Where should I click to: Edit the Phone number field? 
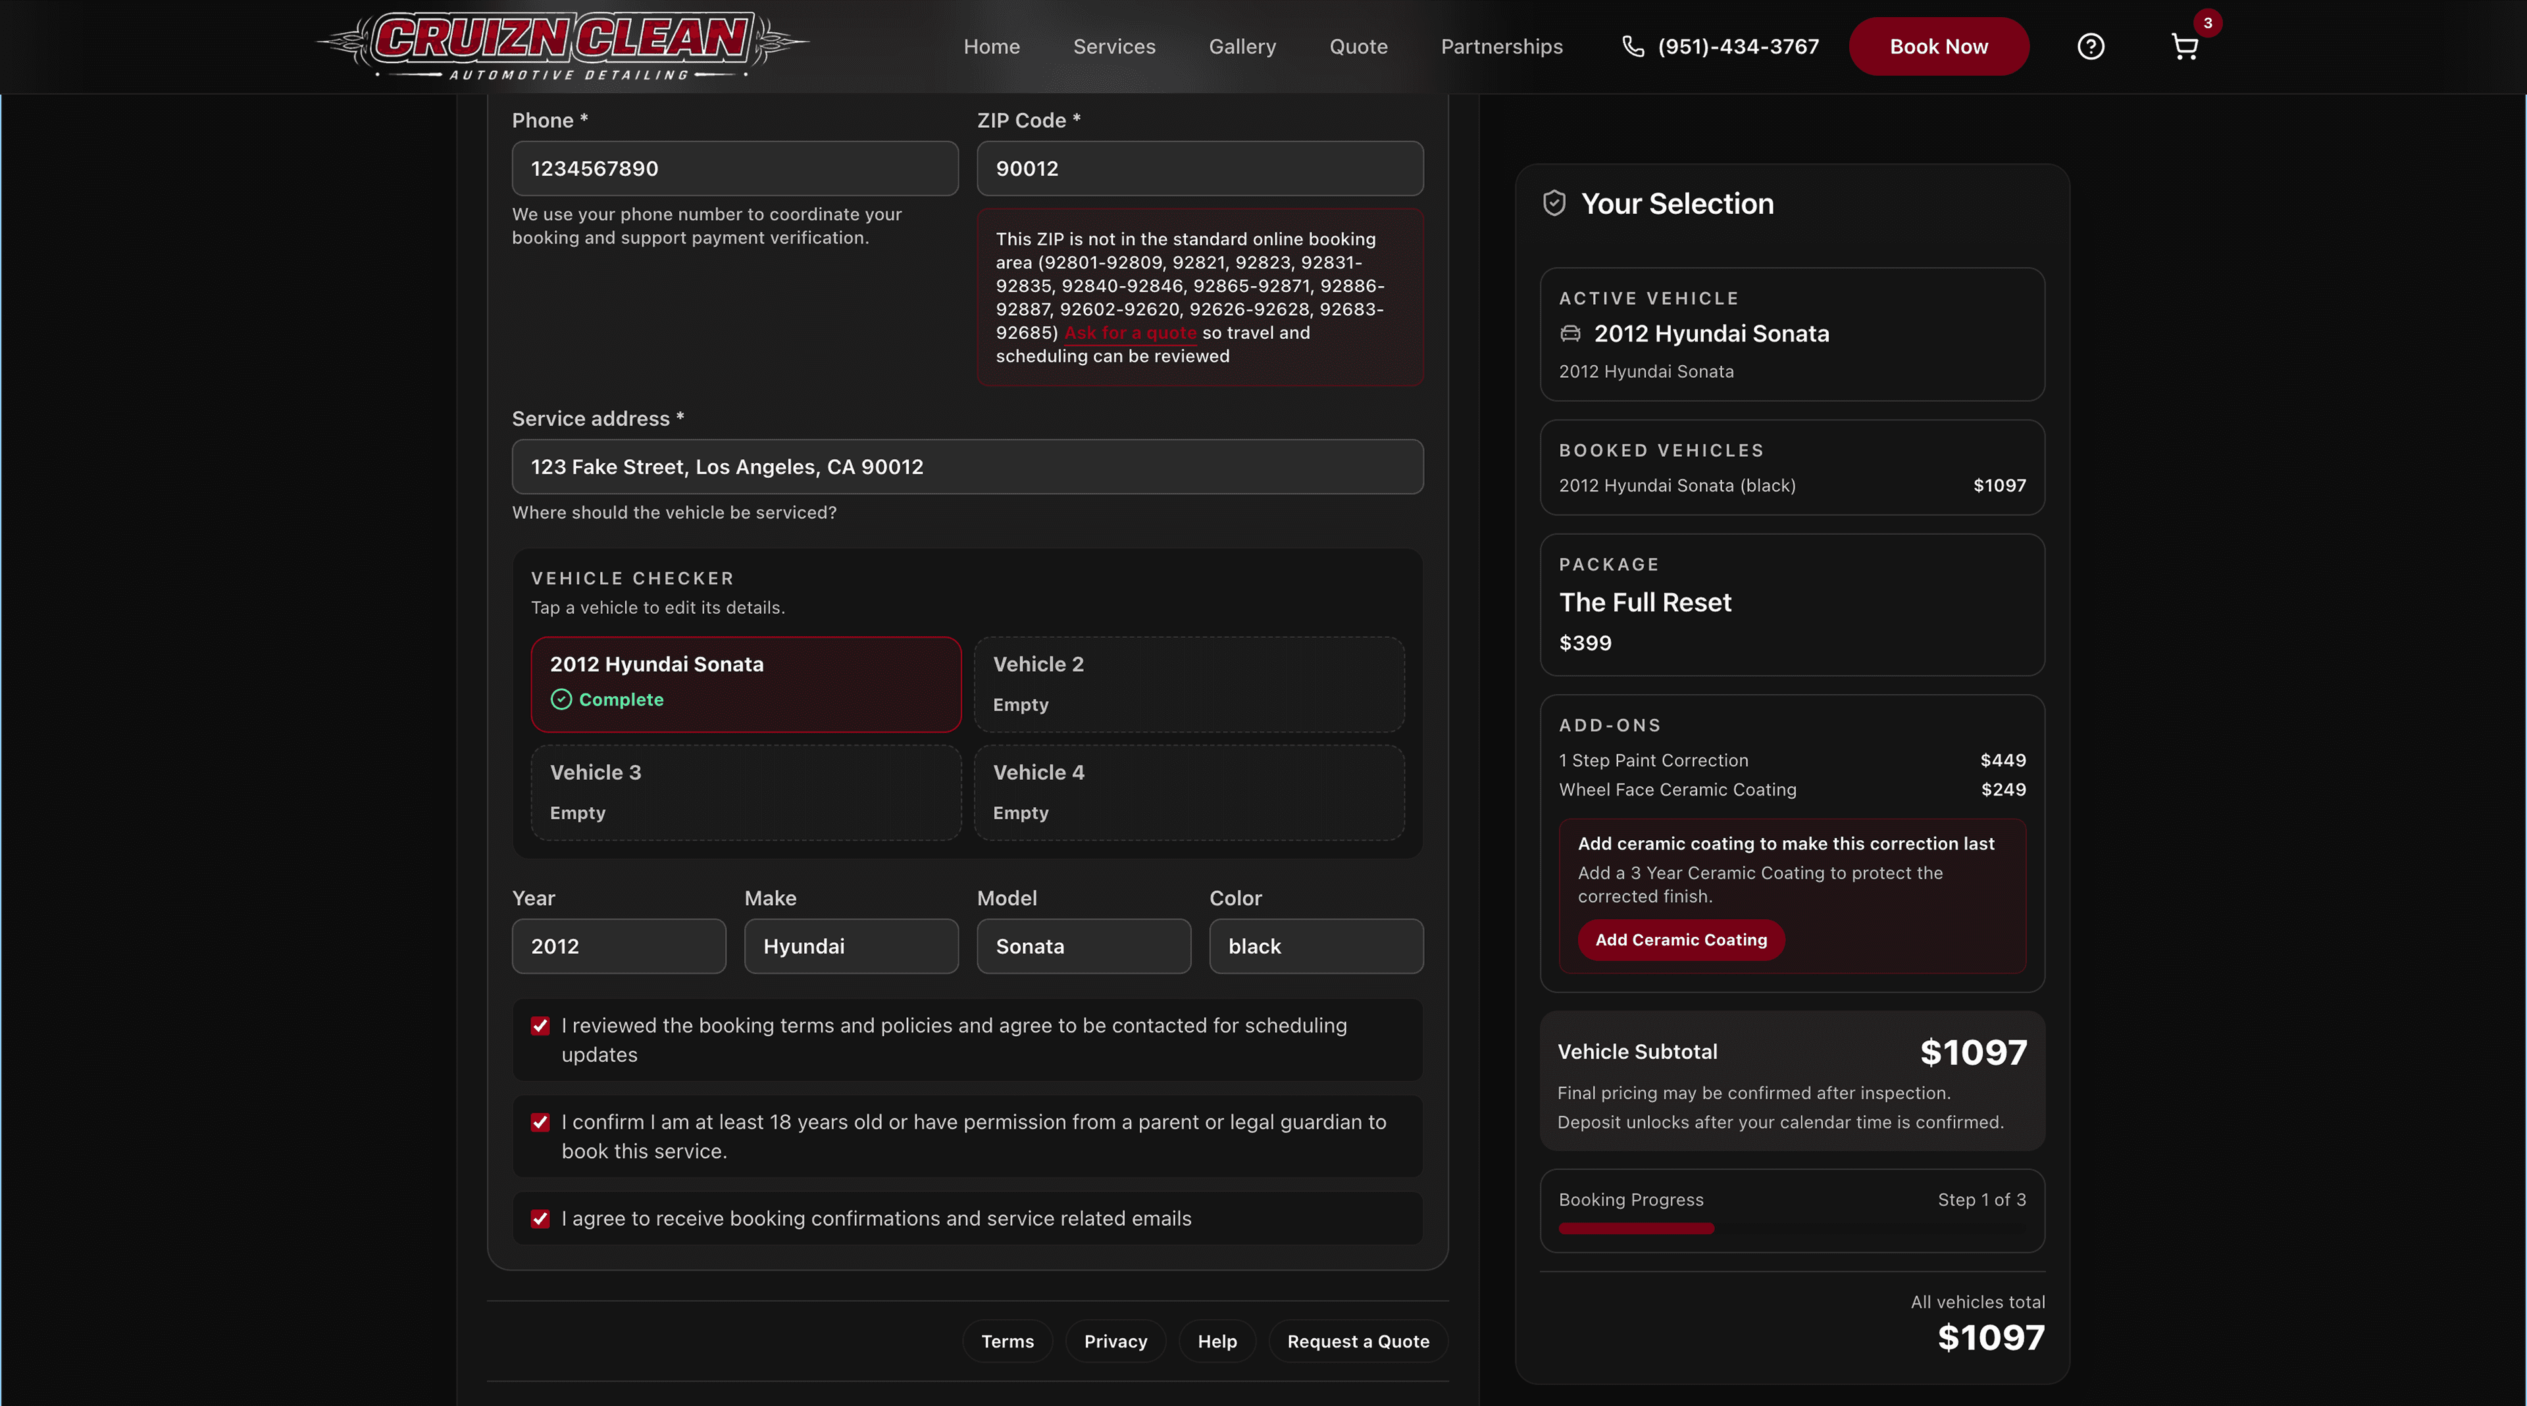point(735,168)
